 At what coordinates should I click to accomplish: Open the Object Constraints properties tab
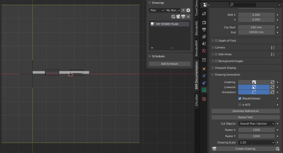tap(204, 83)
